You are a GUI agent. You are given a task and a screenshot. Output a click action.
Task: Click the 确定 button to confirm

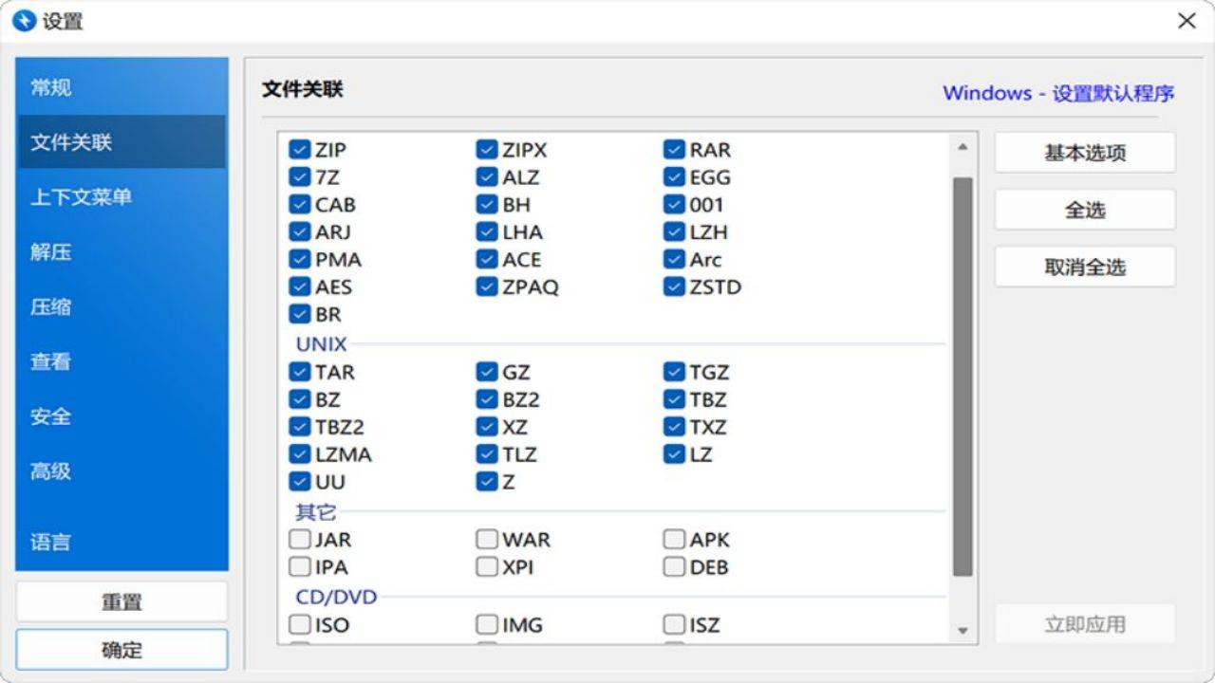(121, 650)
